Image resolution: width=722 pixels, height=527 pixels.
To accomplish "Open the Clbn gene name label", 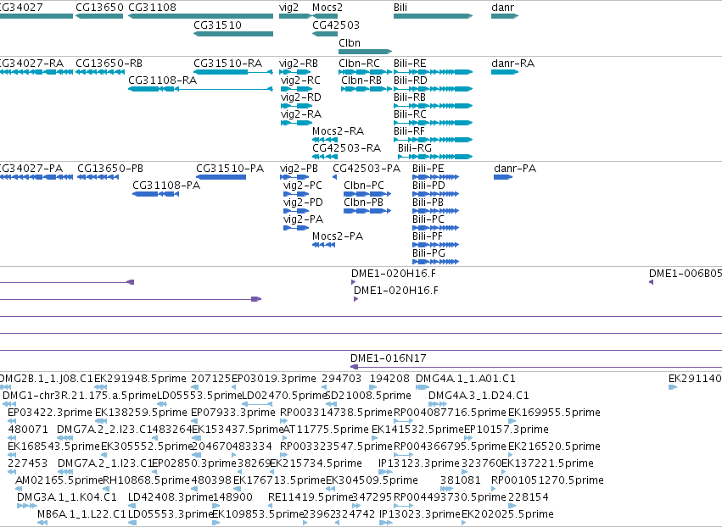I will (x=349, y=43).
